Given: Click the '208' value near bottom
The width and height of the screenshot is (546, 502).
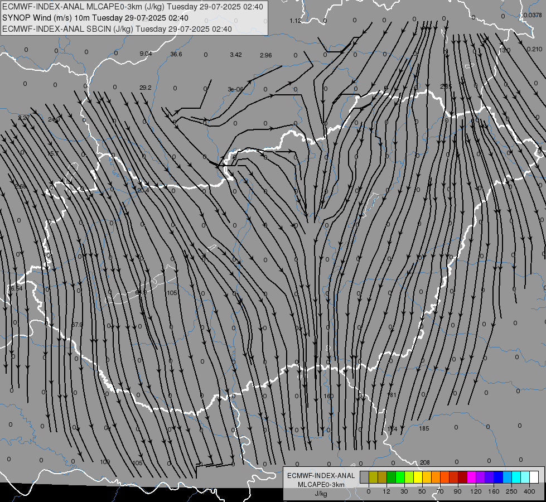Looking at the screenshot, I should pyautogui.click(x=425, y=462).
